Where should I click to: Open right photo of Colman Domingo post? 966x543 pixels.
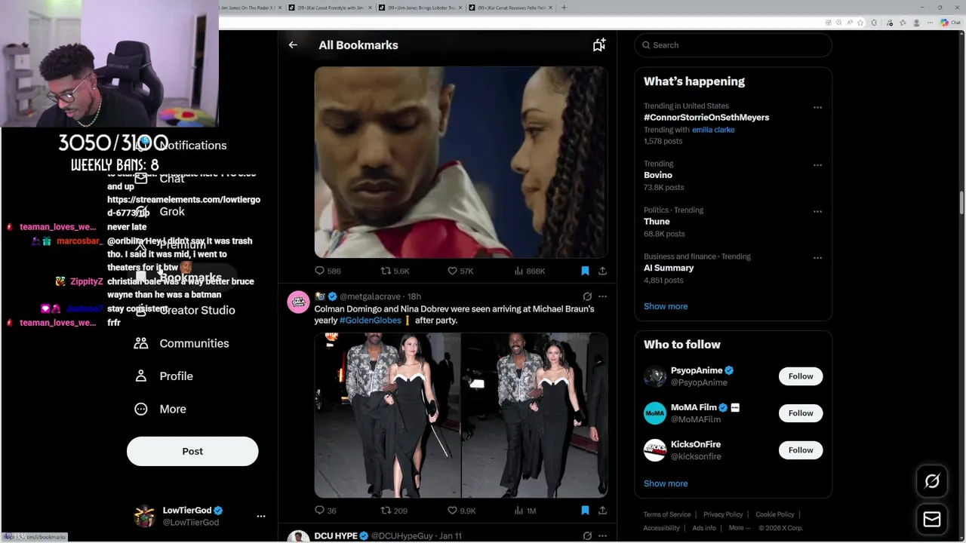(534, 416)
